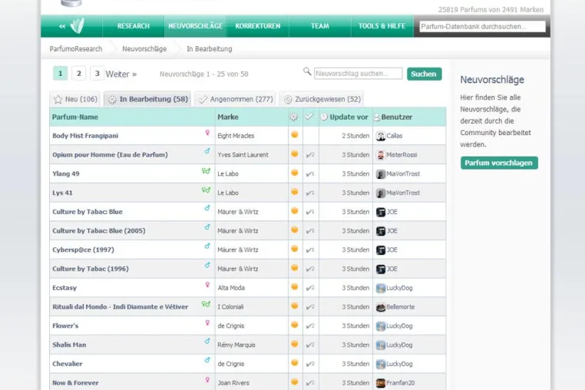Image resolution: width=585 pixels, height=390 pixels.
Task: Open the Flower's entry
Action: tap(65, 326)
